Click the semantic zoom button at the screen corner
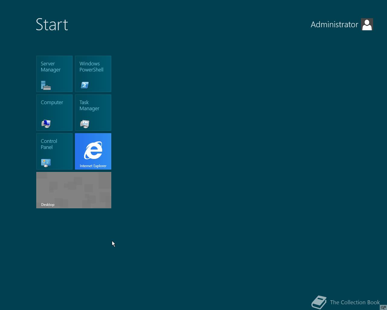 (x=383, y=307)
